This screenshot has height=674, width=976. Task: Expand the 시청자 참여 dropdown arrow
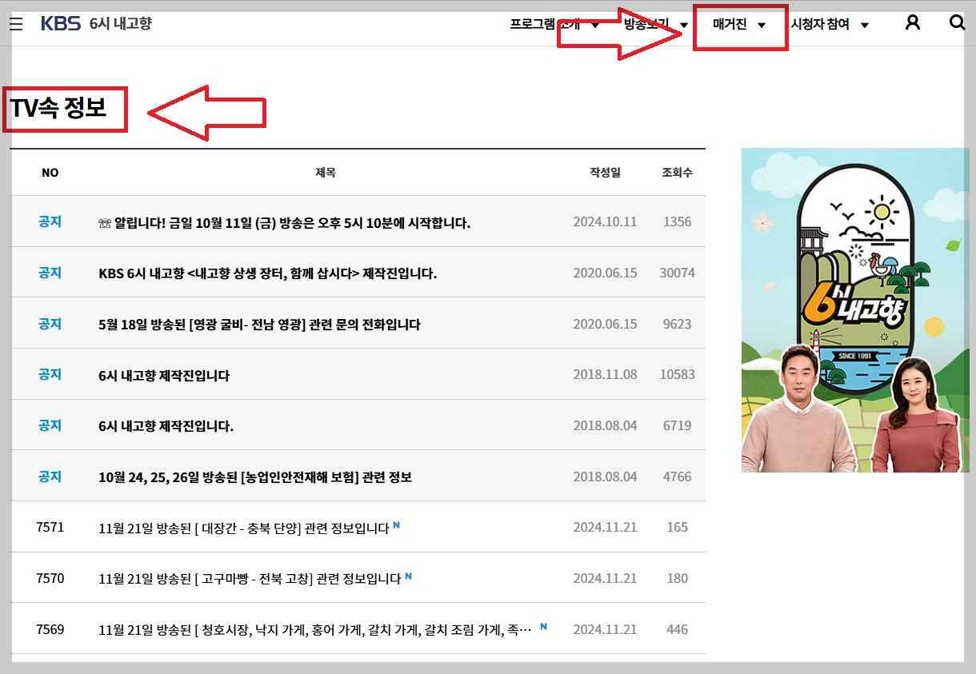pos(864,26)
